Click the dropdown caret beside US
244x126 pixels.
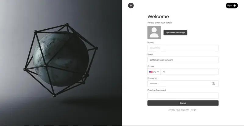(158, 72)
